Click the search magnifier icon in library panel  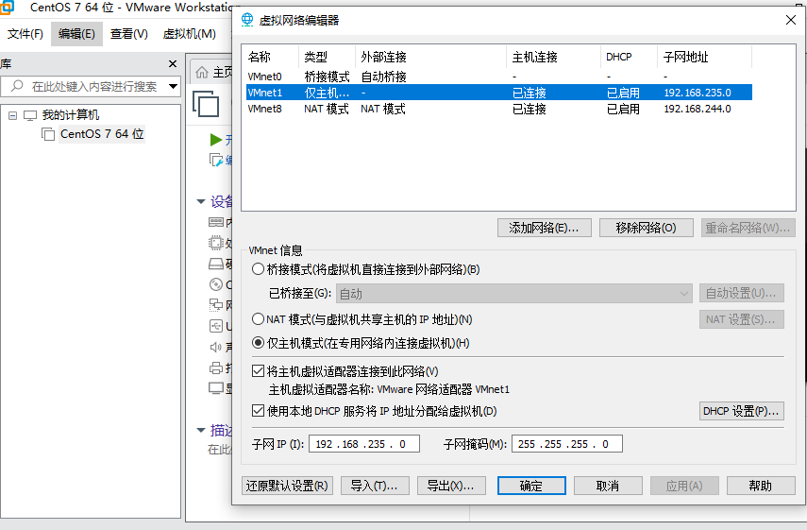click(x=17, y=86)
